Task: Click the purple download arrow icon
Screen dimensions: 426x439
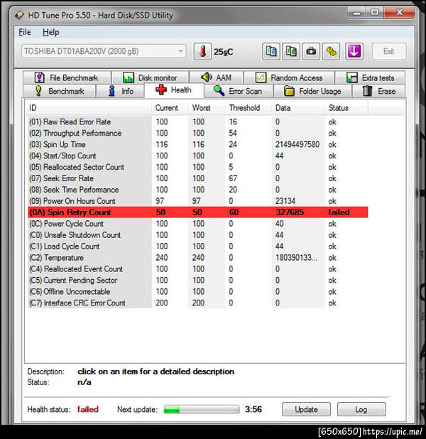Action: point(354,52)
